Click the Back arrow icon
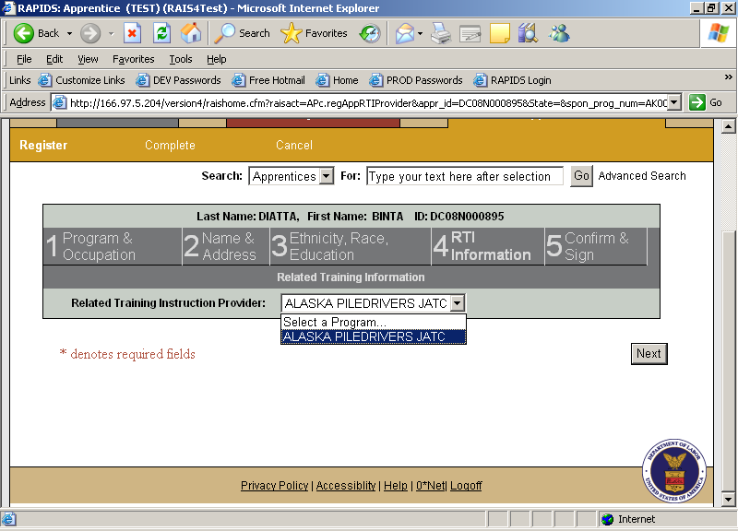 point(24,33)
